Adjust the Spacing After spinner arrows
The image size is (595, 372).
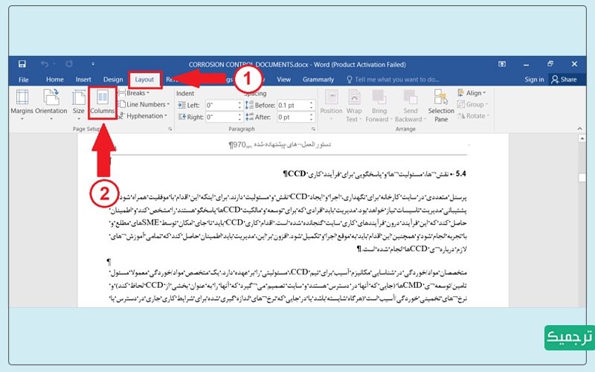coord(311,117)
